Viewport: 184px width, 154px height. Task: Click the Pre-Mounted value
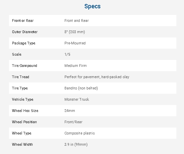tap(75, 43)
